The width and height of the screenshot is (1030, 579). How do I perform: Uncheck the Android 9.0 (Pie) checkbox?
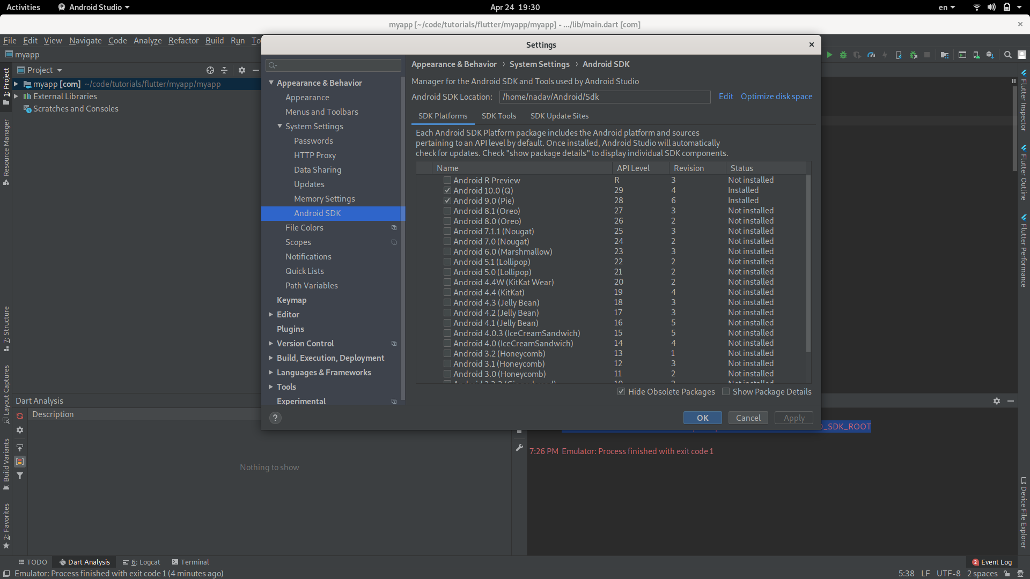[447, 201]
